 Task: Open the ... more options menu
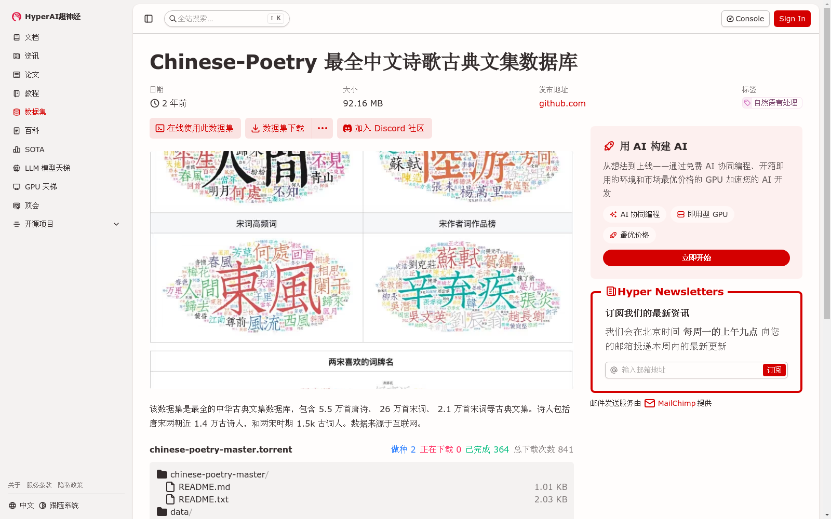322,128
